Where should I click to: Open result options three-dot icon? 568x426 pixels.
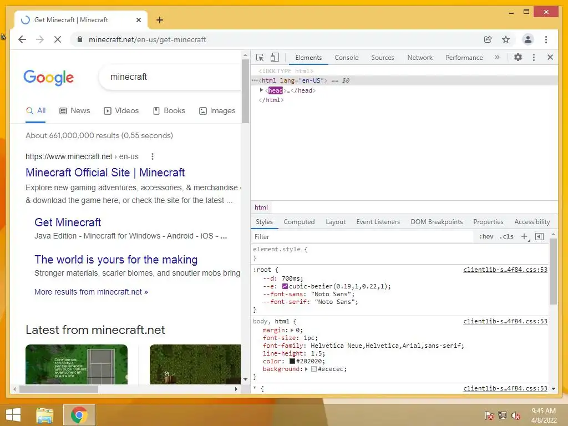tap(153, 156)
